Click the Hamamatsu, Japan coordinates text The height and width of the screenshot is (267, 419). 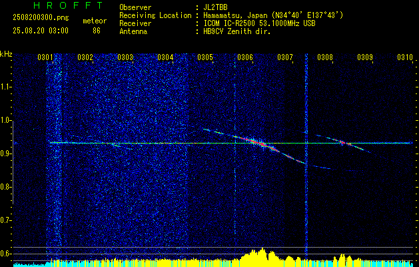(273, 15)
